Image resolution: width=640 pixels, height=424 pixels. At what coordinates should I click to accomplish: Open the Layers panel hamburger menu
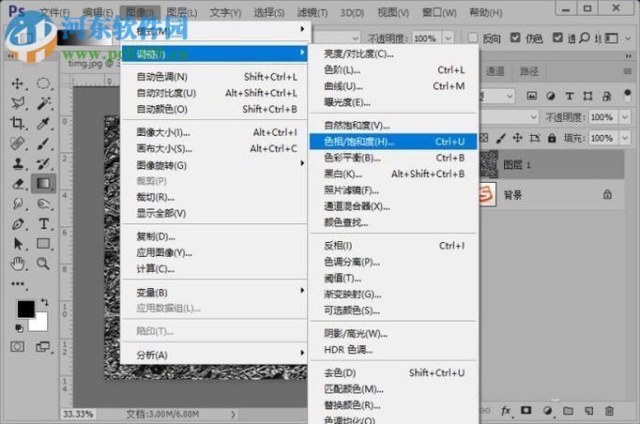tap(628, 71)
